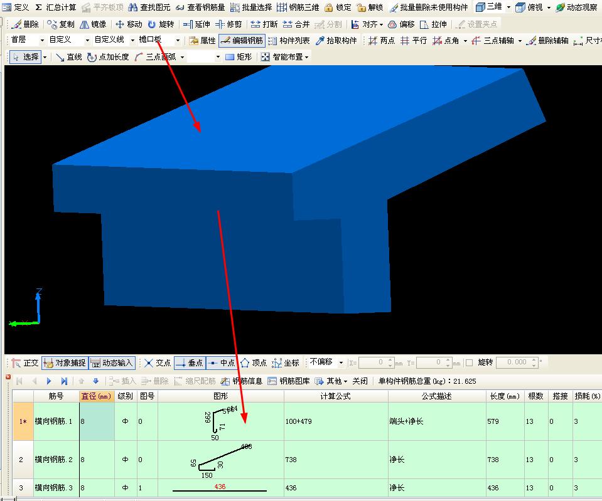Open 查找图元 find element tool

(x=149, y=8)
